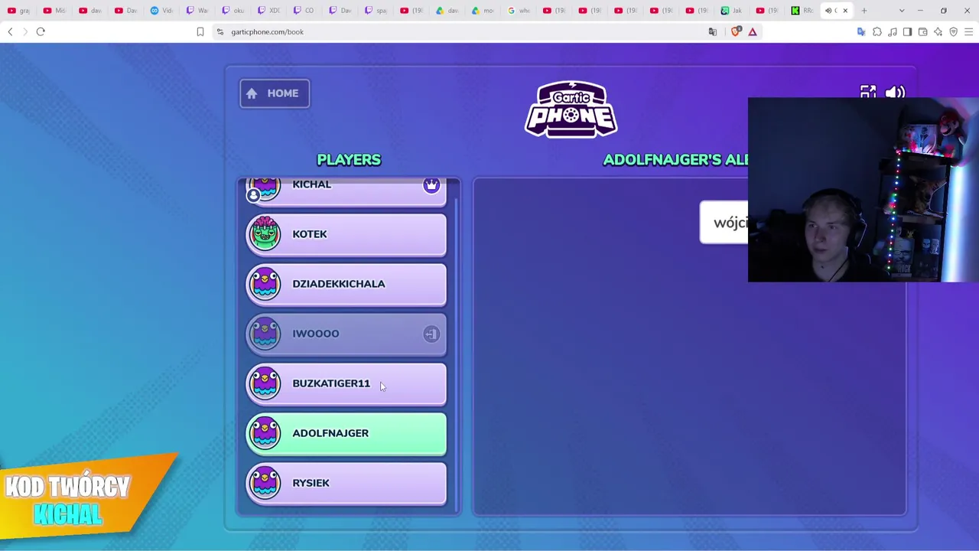Select player RYSIEK in the players list
This screenshot has width=979, height=551.
pyautogui.click(x=346, y=483)
